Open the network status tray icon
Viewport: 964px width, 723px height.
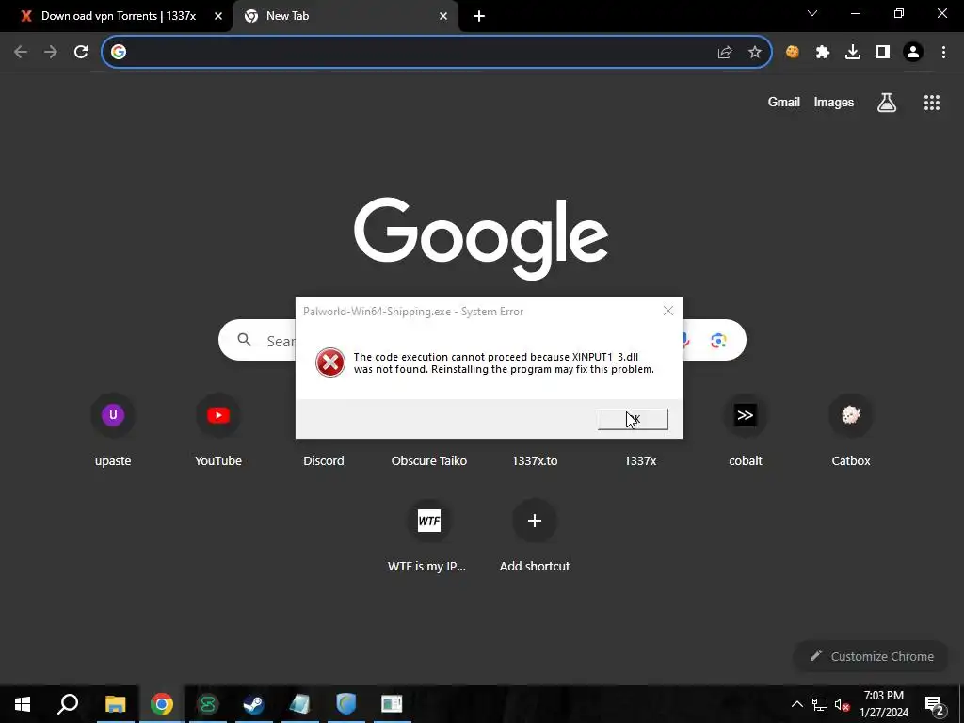click(820, 704)
